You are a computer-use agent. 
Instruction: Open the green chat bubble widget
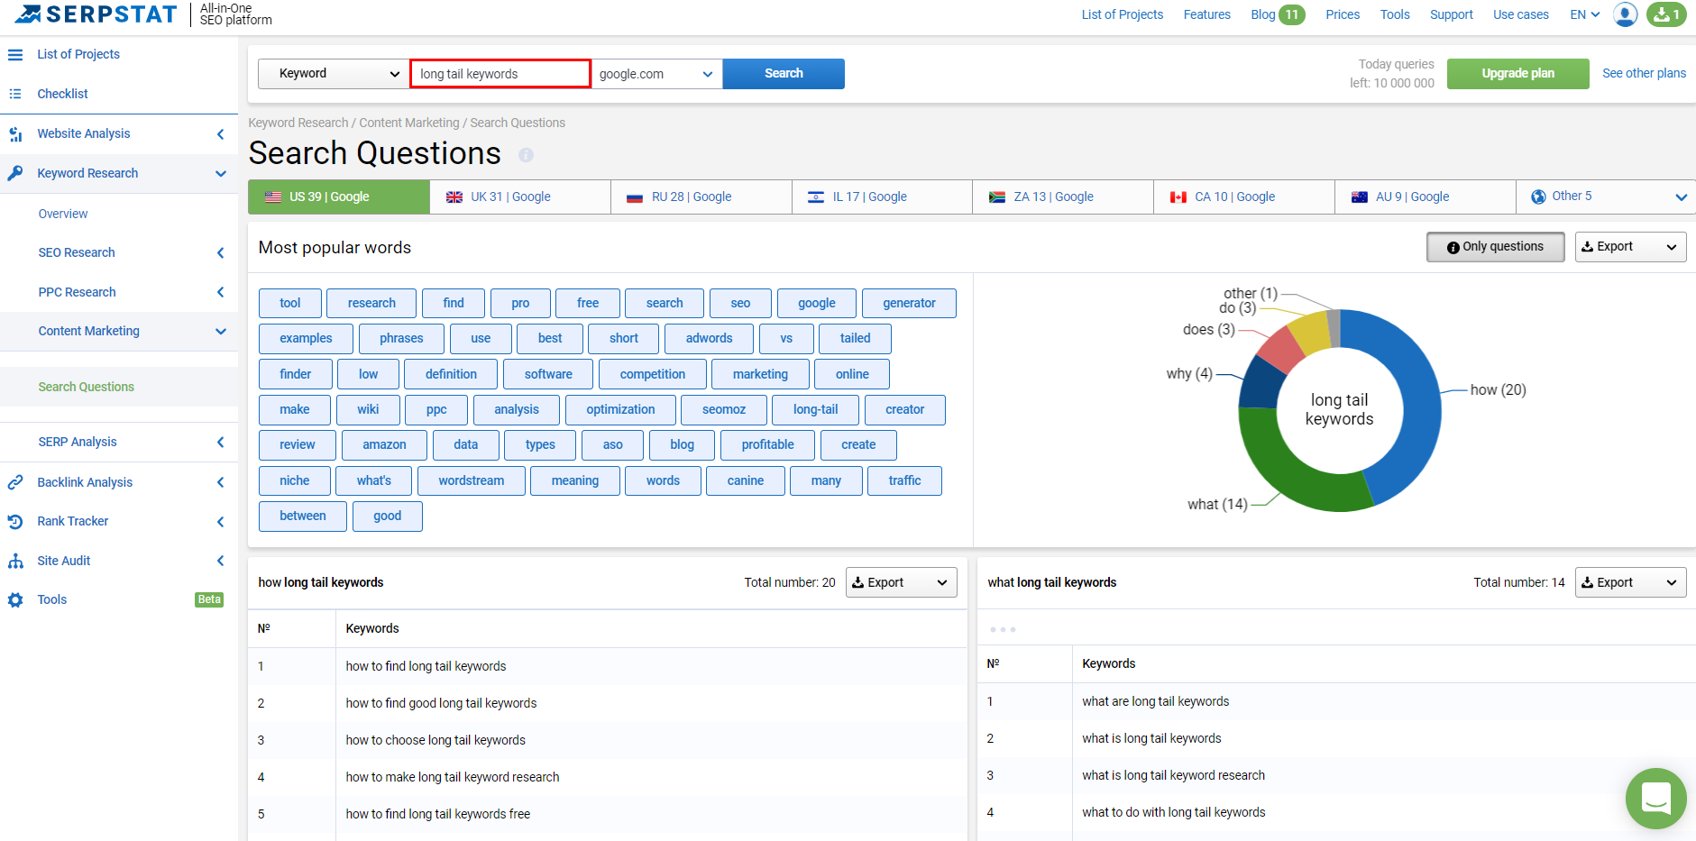click(1655, 798)
